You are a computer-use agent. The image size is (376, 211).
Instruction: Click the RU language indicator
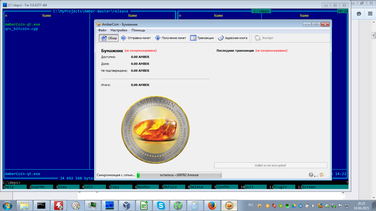coord(251,205)
